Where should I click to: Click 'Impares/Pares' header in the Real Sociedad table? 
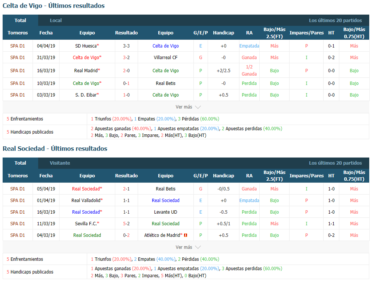[306, 176]
